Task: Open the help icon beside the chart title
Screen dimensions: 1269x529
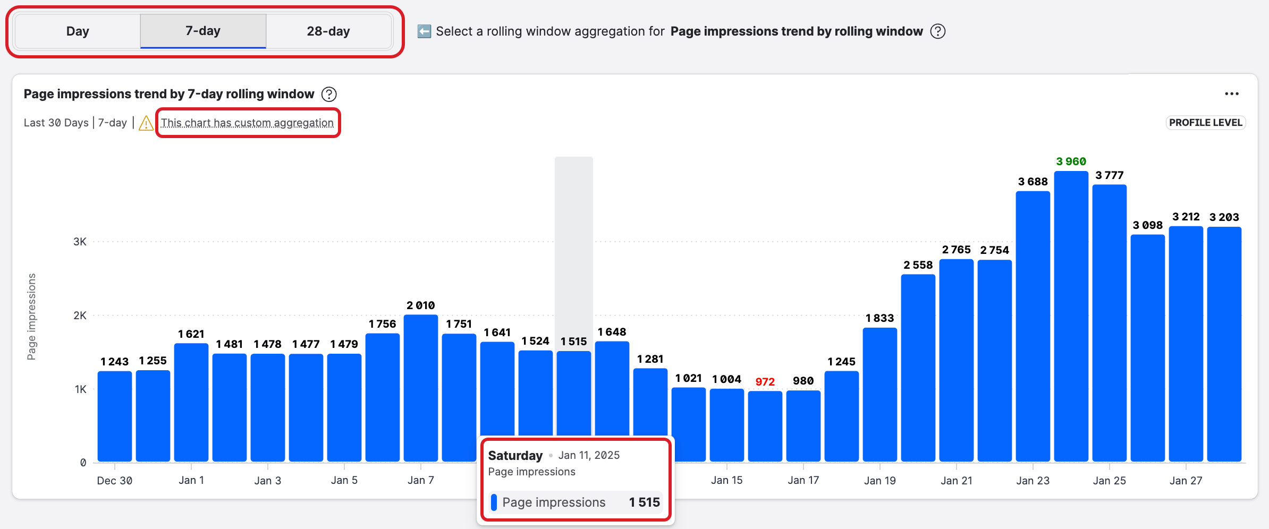Action: point(328,93)
